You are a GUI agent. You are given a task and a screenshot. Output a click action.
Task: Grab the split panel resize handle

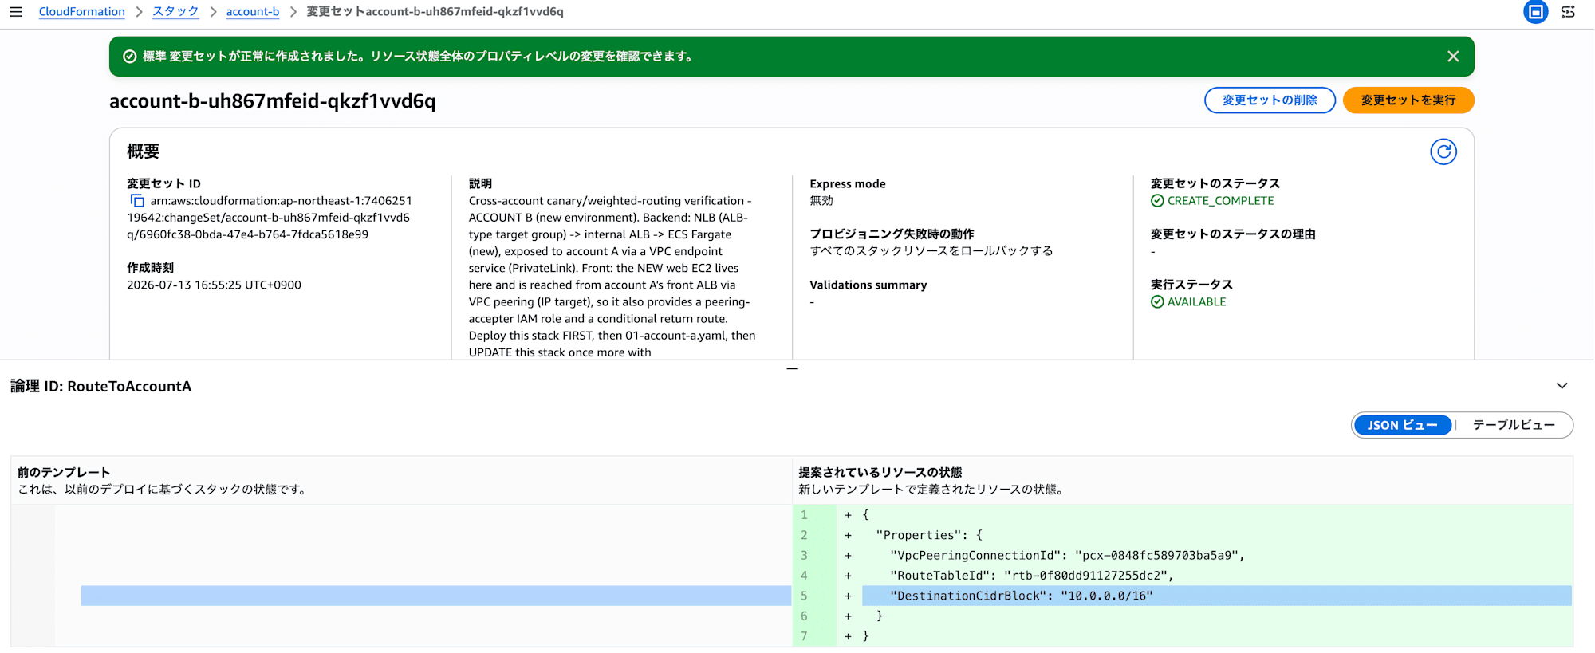point(792,368)
